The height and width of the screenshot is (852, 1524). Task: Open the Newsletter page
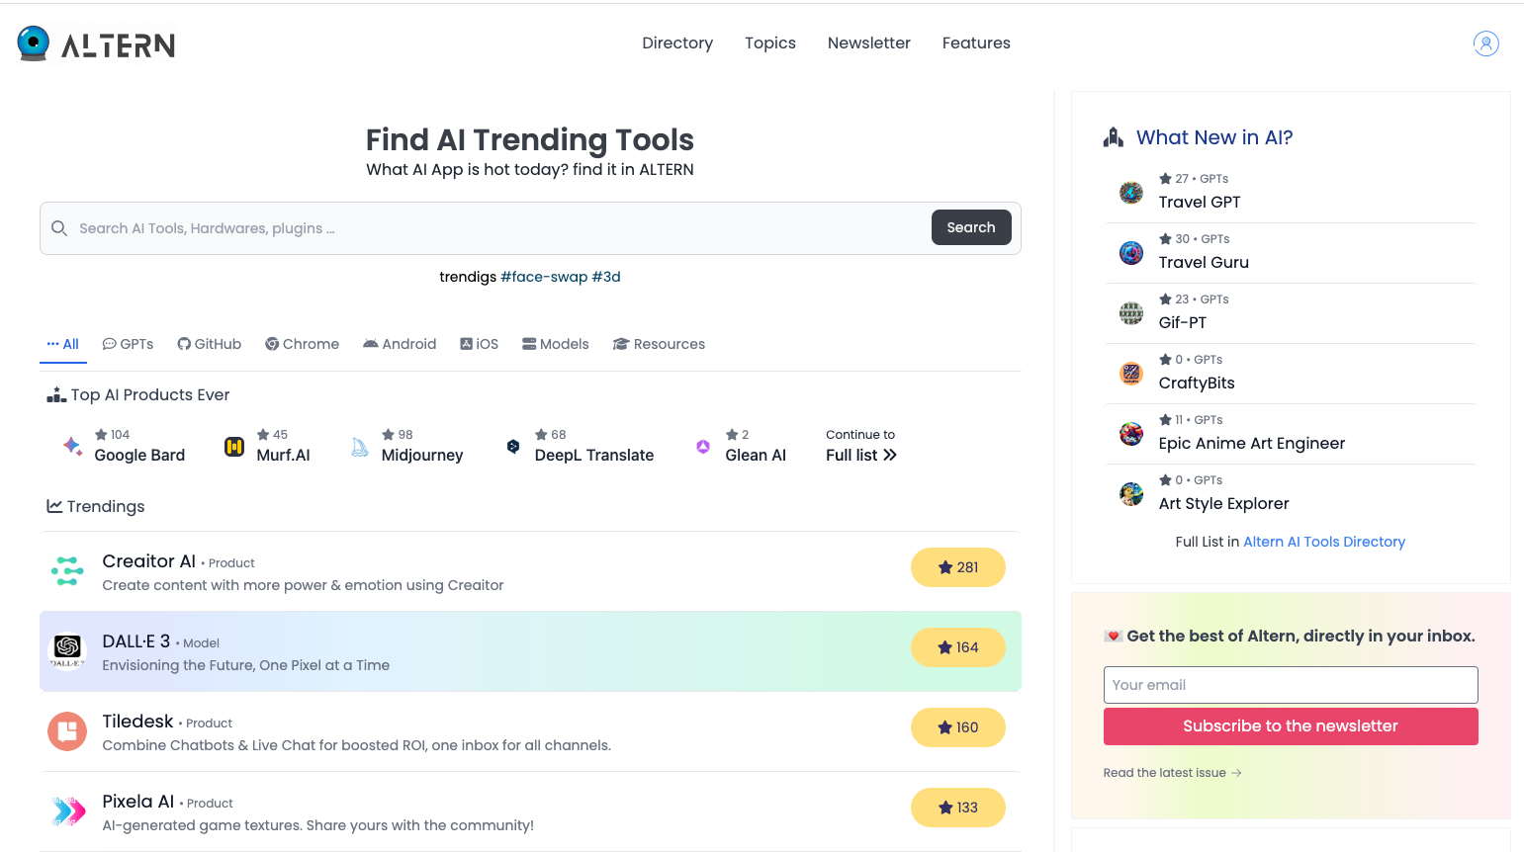point(869,43)
